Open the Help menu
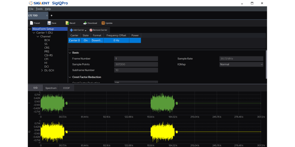Screen dimensions: 295x147 coord(48,9)
